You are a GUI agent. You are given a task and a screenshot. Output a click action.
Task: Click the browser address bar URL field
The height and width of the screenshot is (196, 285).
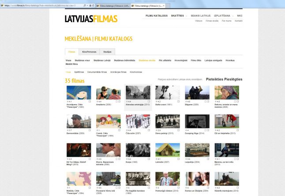[x=40, y=6]
